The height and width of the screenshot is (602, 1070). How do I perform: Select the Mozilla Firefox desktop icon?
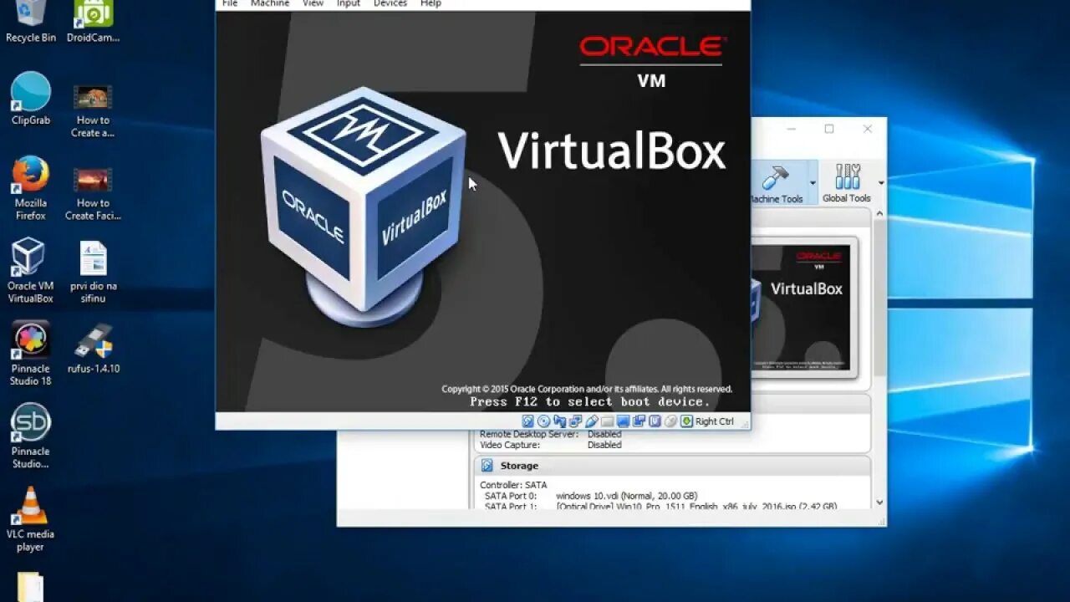pos(31,188)
